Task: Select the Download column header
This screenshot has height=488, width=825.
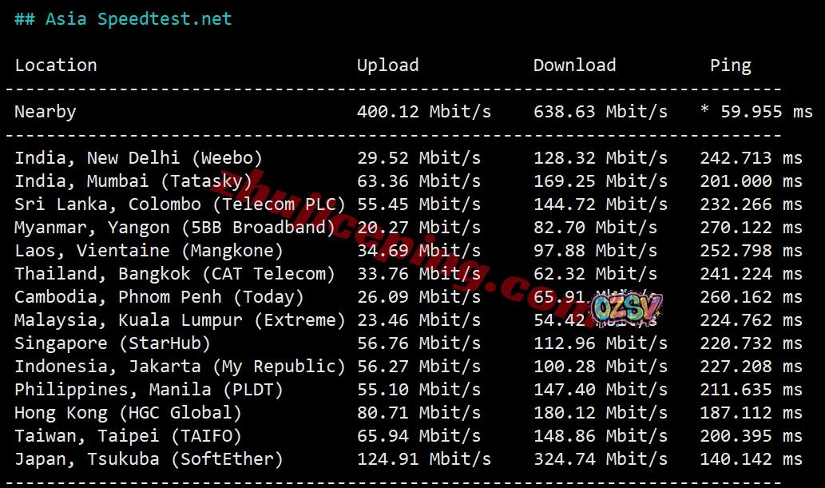Action: [x=574, y=65]
